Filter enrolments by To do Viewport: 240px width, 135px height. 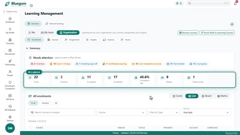[33, 103]
